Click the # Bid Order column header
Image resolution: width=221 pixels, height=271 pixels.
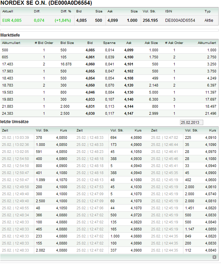[44, 43]
